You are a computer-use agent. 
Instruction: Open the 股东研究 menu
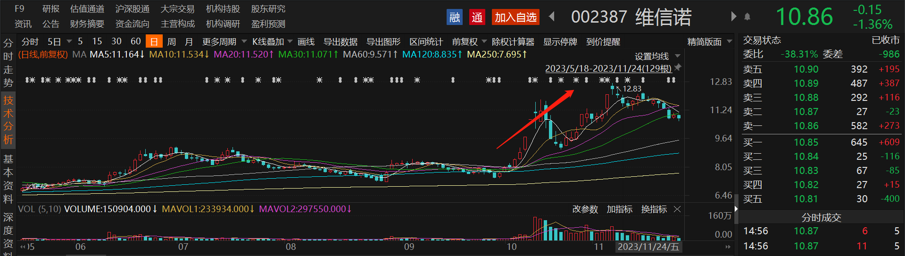(268, 8)
